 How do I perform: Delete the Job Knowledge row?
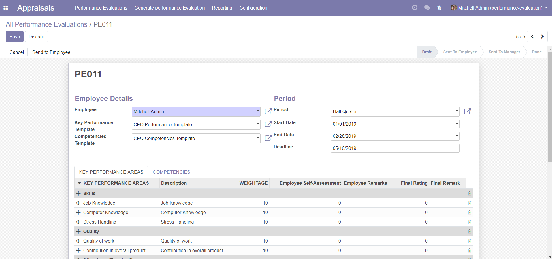point(469,203)
